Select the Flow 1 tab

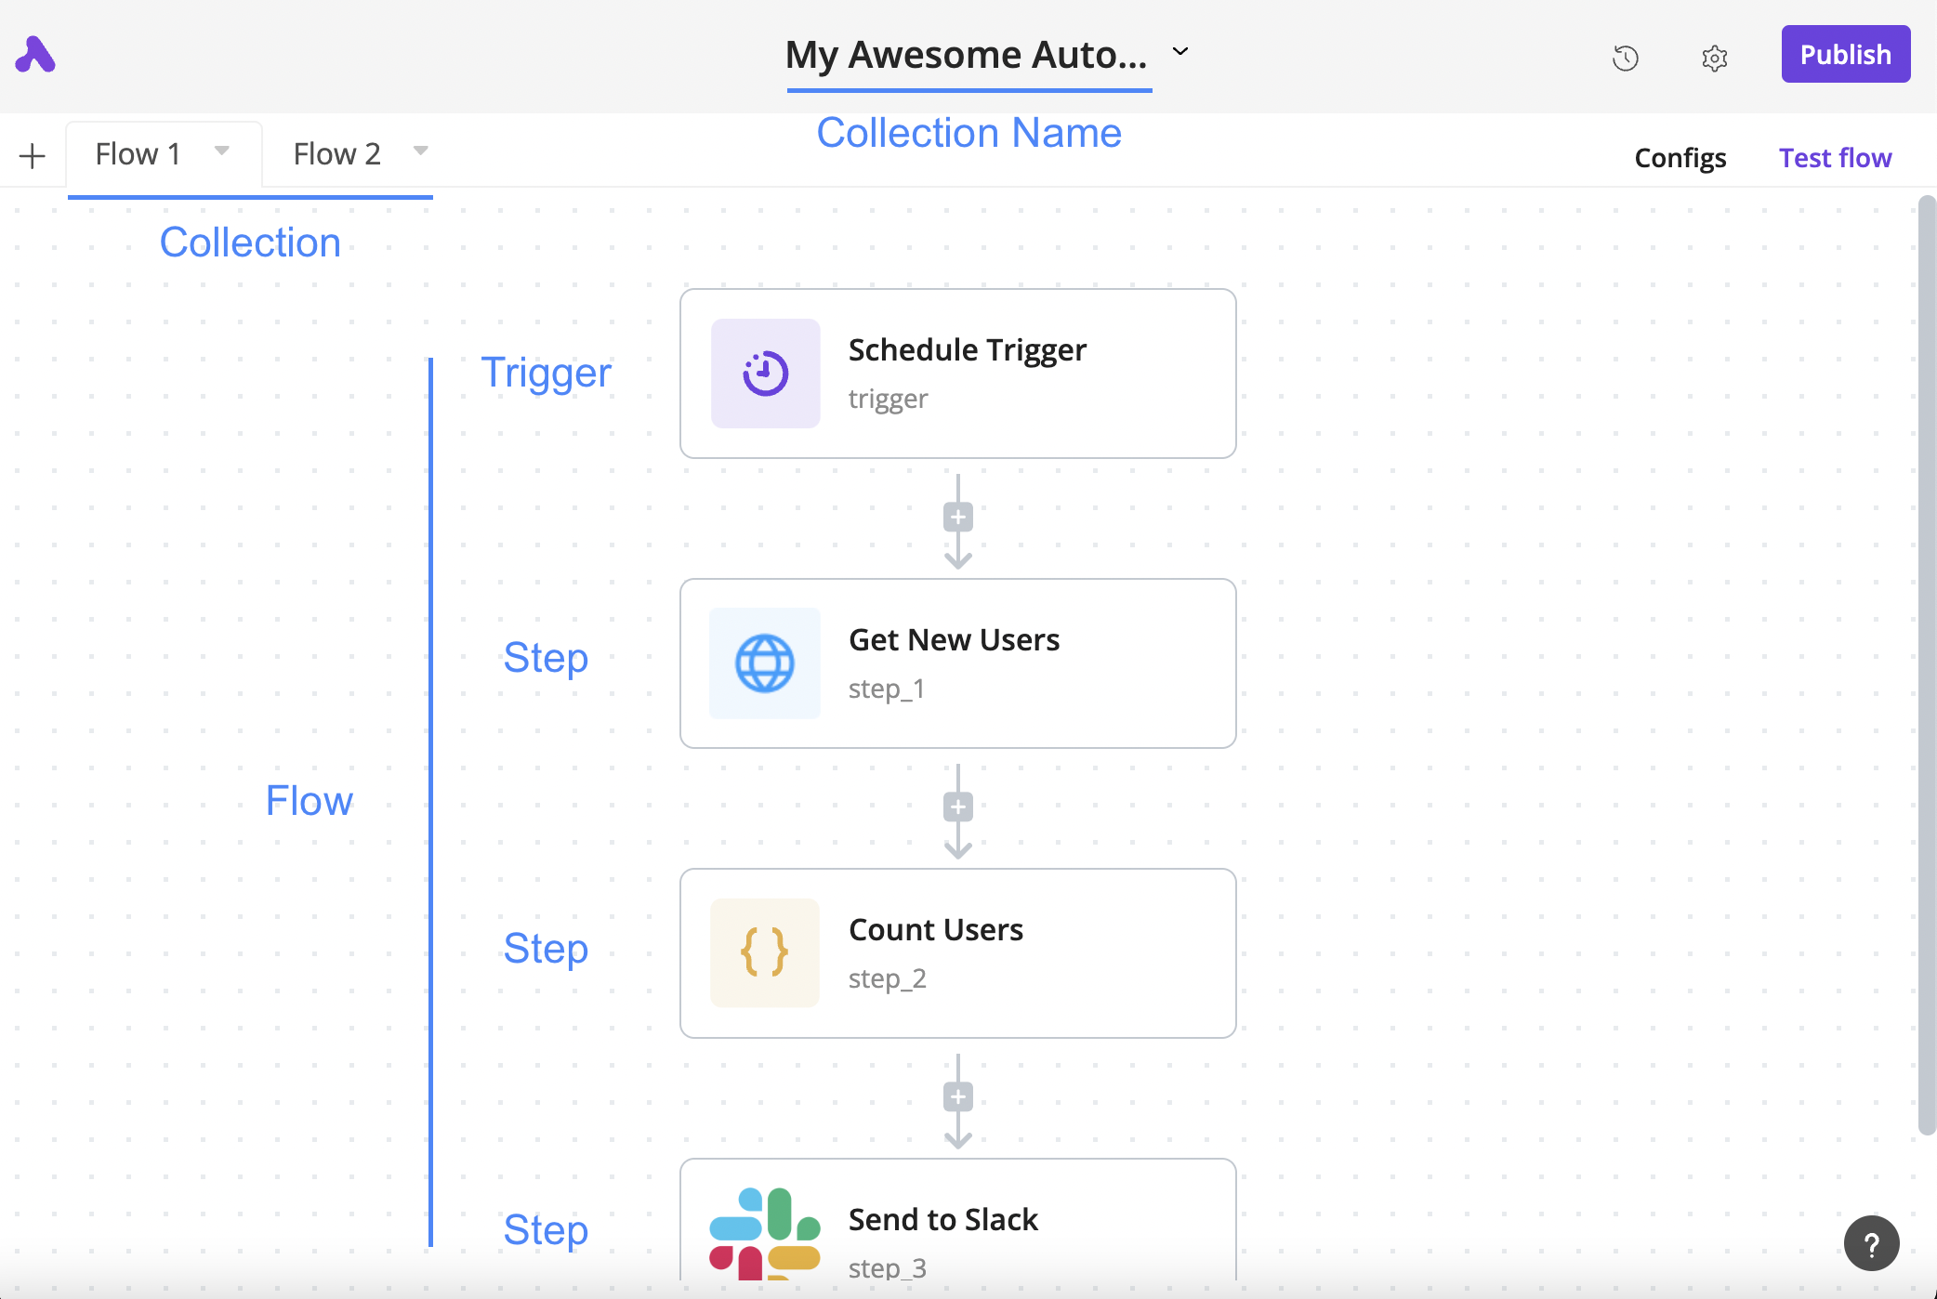tap(138, 154)
